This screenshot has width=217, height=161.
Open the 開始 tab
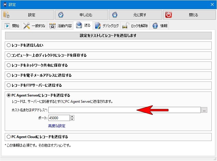click(x=11, y=26)
